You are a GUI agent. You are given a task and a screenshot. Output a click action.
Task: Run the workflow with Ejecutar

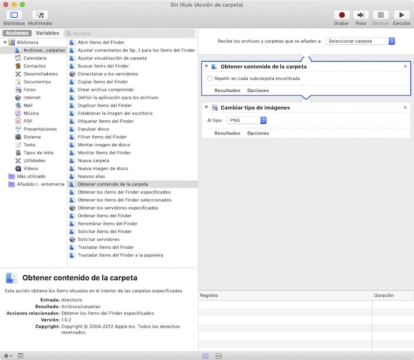click(401, 15)
